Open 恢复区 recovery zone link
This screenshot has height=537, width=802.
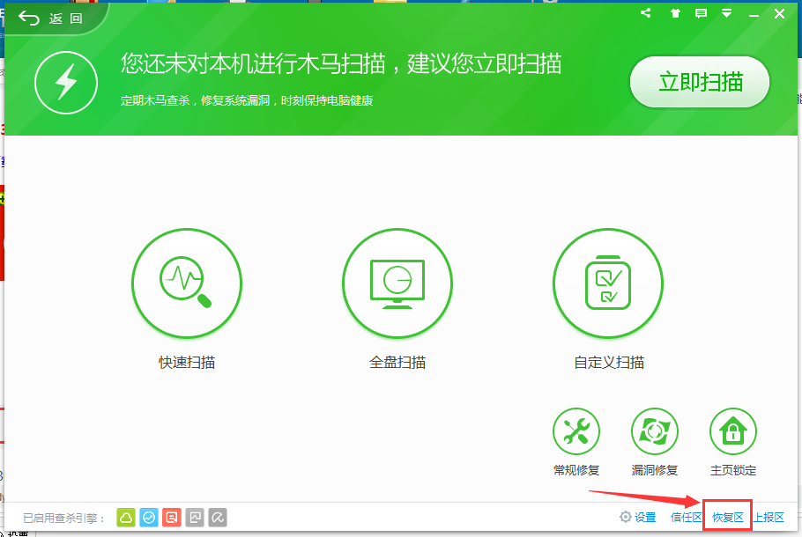tap(727, 517)
